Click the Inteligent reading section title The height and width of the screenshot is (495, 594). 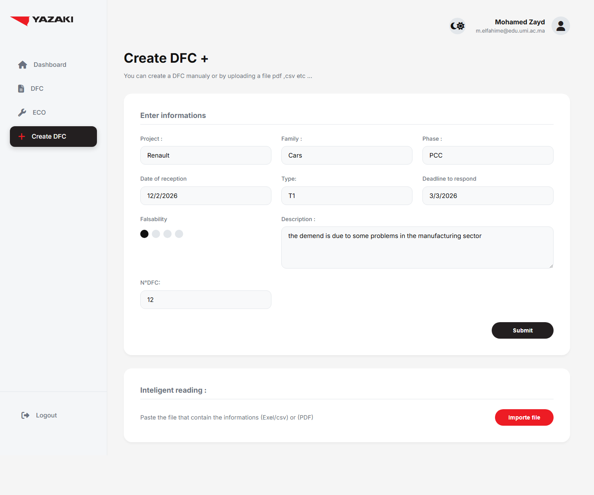[173, 390]
